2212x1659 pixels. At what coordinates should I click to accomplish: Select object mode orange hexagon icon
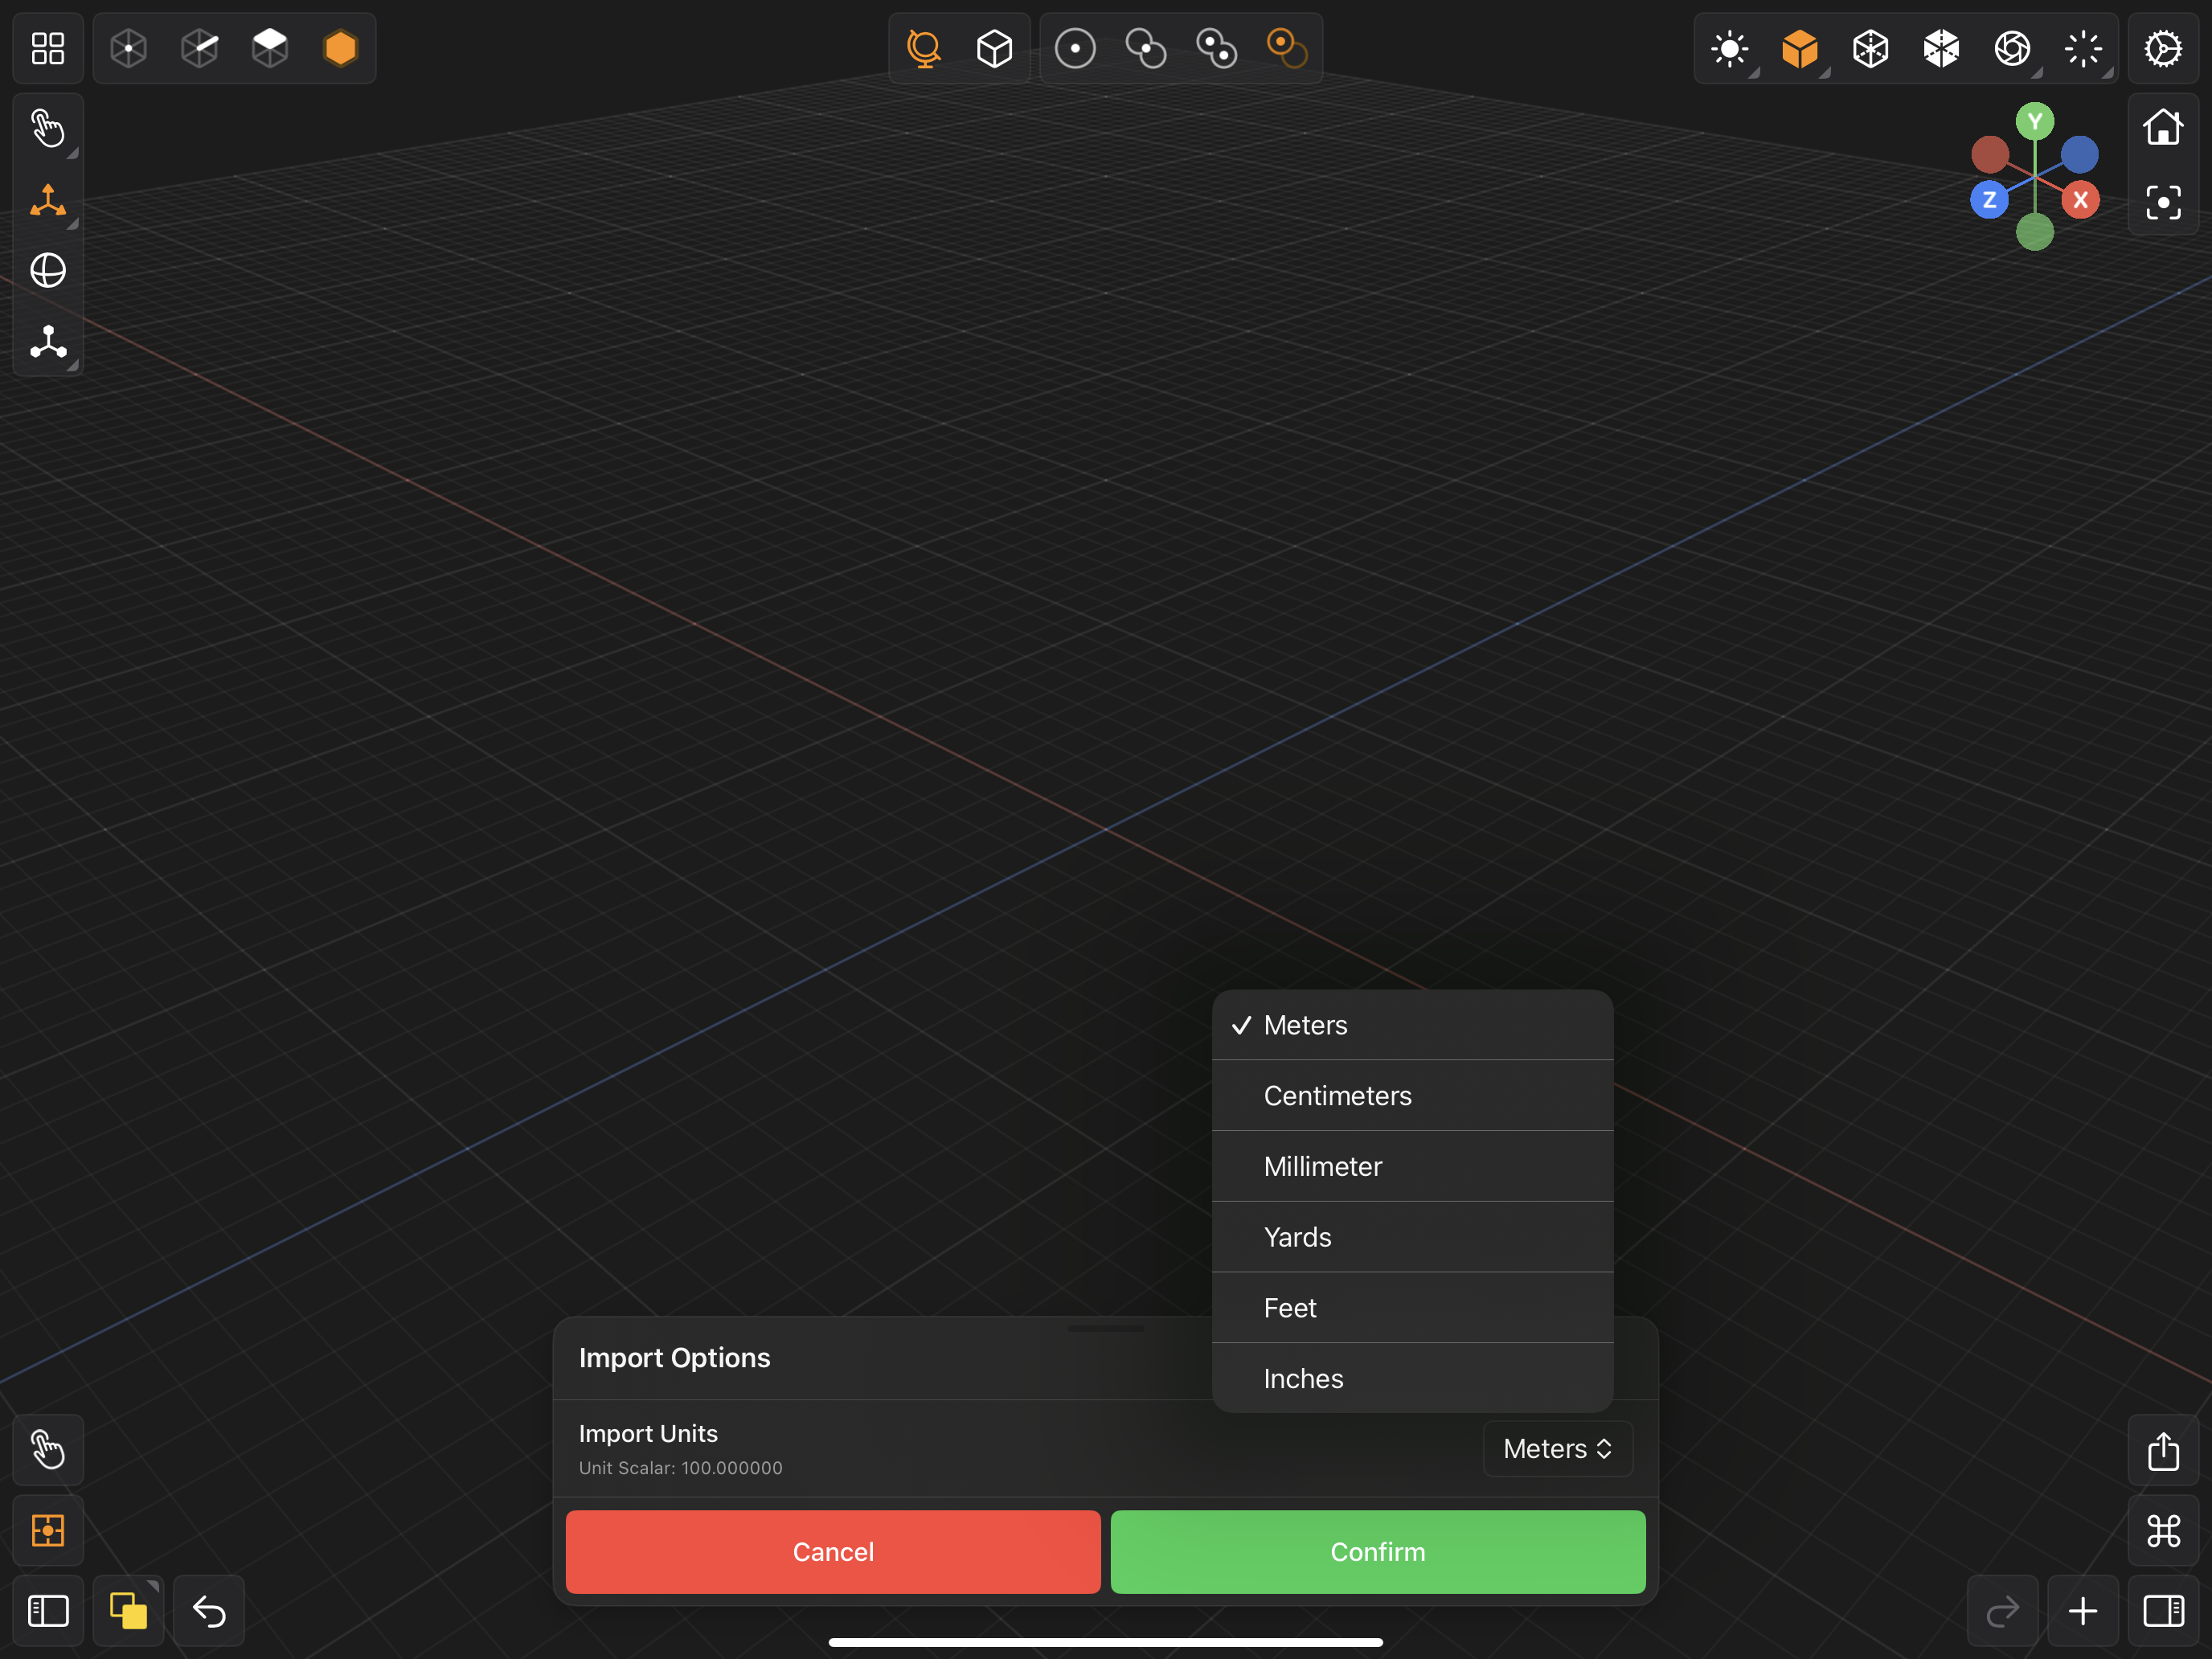(x=341, y=48)
